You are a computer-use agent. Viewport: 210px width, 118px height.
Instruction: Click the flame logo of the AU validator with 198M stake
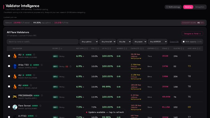(x=15, y=76)
